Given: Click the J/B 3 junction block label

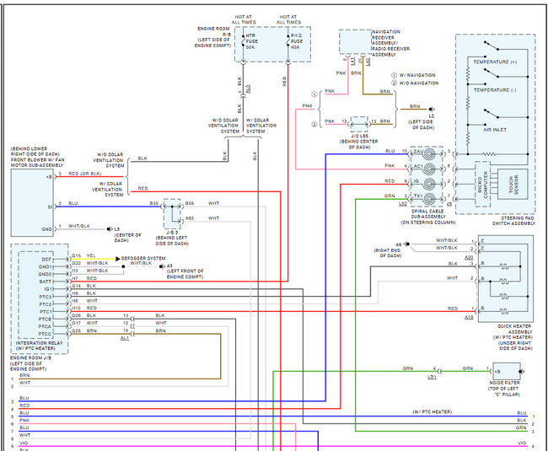Looking at the screenshot, I should click(x=172, y=238).
